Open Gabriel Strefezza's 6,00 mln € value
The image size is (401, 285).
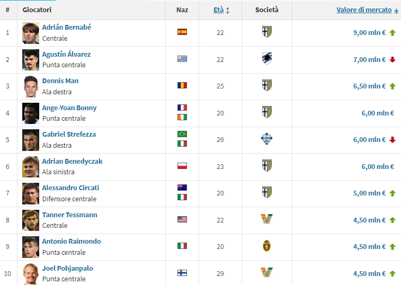[x=369, y=139]
